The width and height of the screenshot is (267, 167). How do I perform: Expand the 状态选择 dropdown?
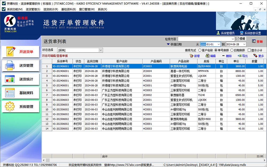pos(101,50)
